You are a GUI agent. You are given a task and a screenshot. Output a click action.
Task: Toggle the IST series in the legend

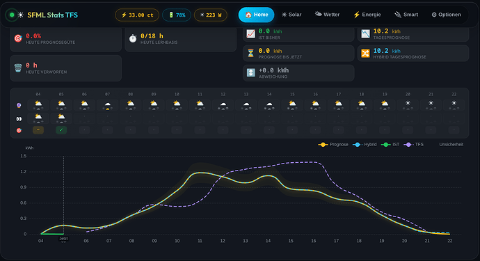coord(390,144)
